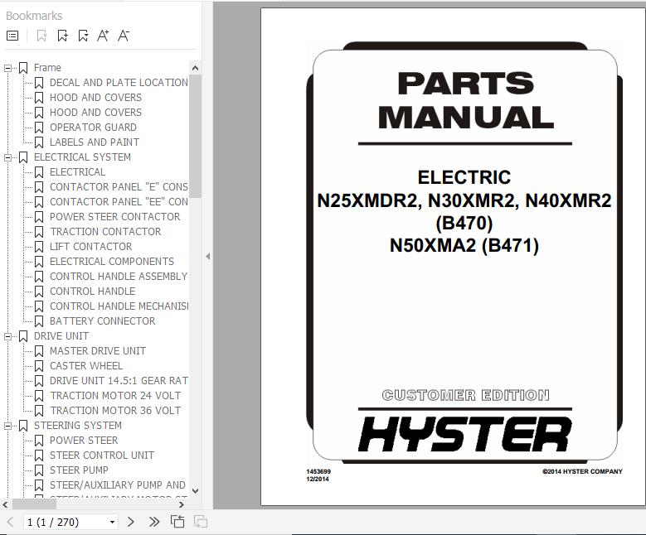The height and width of the screenshot is (535, 646).
Task: Click the PARTS MANUAL cover page
Action: pyautogui.click(x=453, y=257)
